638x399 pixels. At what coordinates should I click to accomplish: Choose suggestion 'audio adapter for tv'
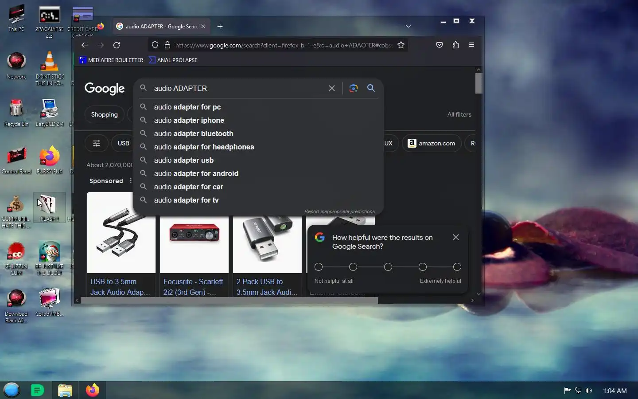click(258, 200)
